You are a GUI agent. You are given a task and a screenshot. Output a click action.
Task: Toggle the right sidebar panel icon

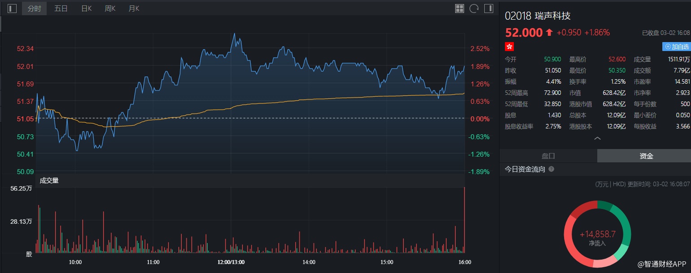pos(489,9)
